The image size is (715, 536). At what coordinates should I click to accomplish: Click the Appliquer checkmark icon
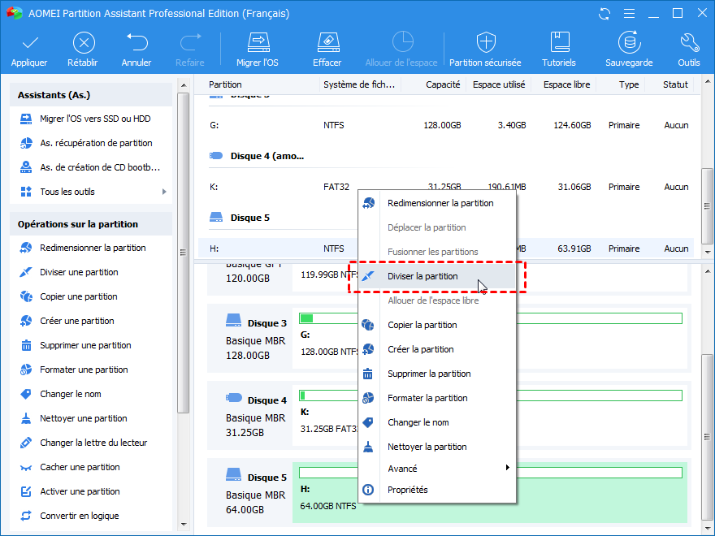[29, 43]
